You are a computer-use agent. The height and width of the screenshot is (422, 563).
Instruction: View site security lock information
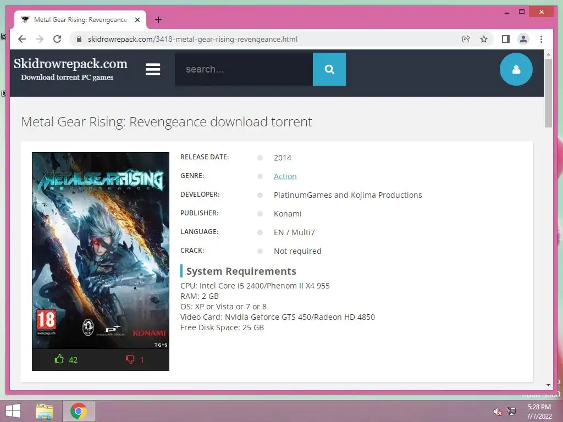79,39
